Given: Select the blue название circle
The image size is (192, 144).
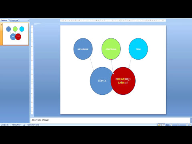Looking at the screenshot, I should [83, 49].
